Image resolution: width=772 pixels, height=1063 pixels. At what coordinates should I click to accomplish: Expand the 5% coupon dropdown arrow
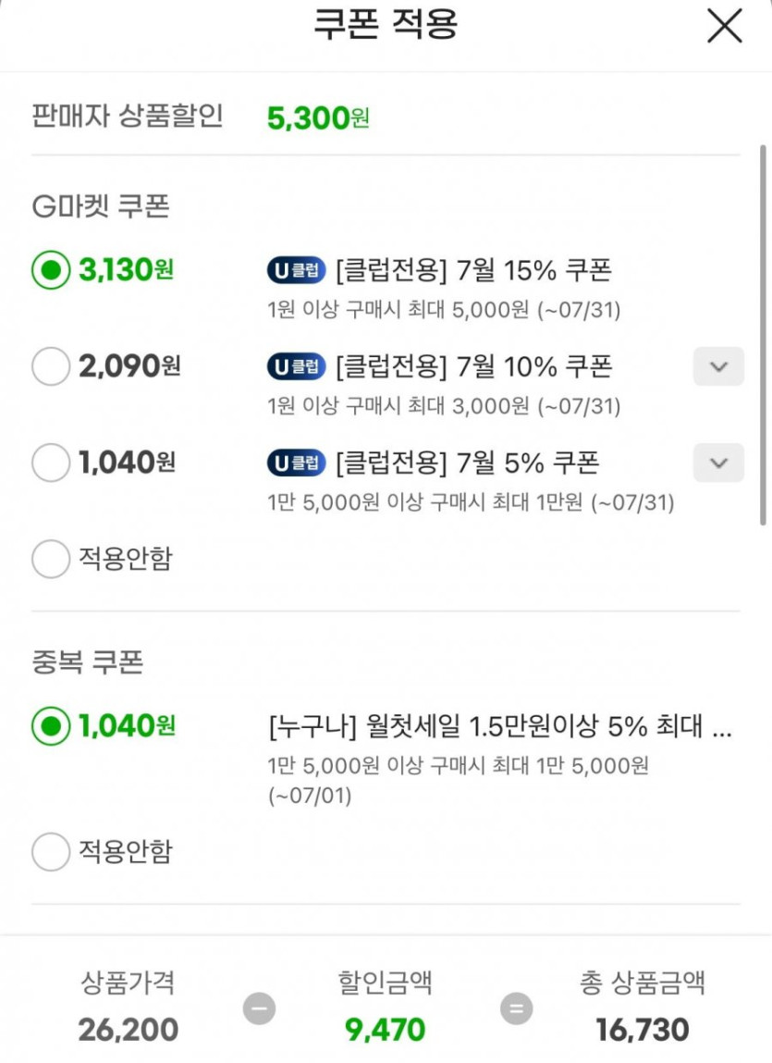(x=718, y=462)
